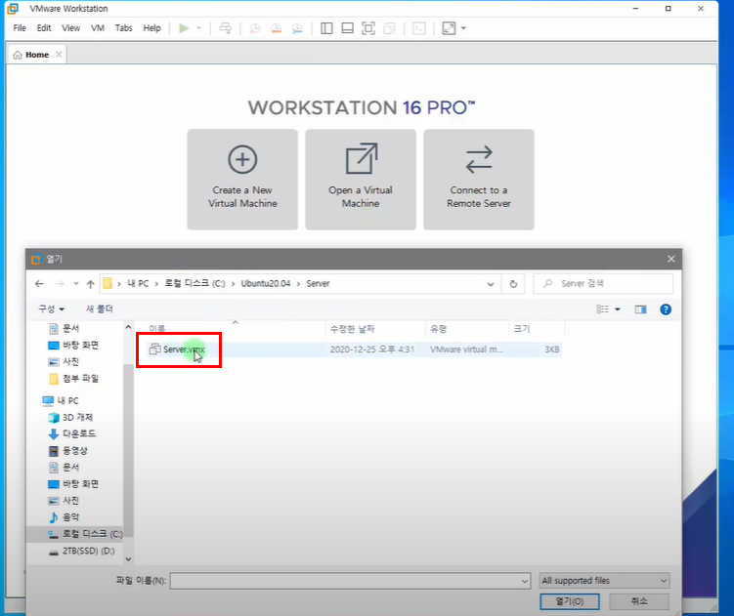Open the recent locations dropdown chevron

click(76, 283)
